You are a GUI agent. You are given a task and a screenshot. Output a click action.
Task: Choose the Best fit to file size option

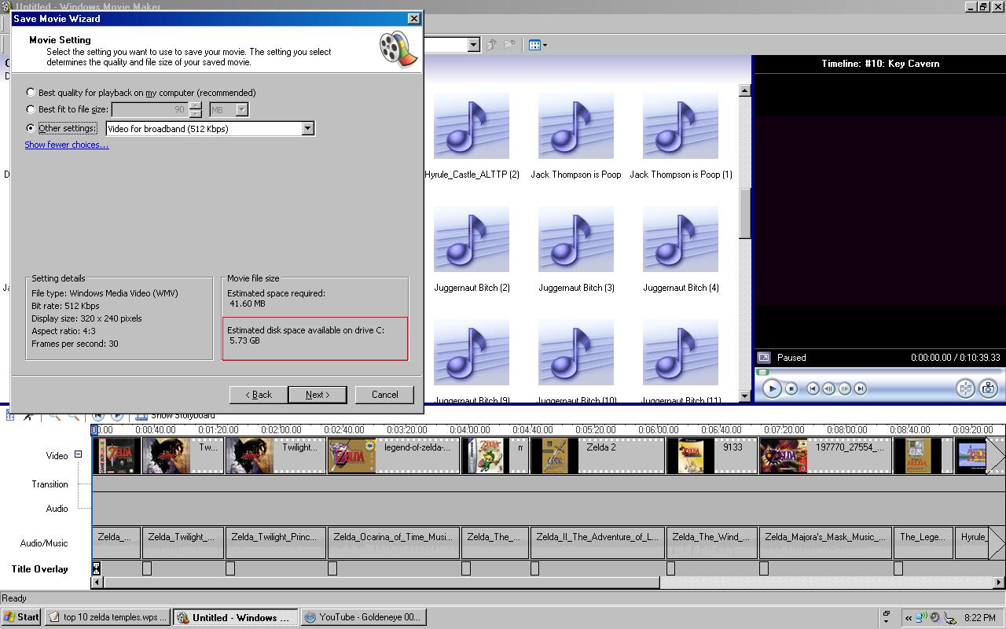(31, 109)
